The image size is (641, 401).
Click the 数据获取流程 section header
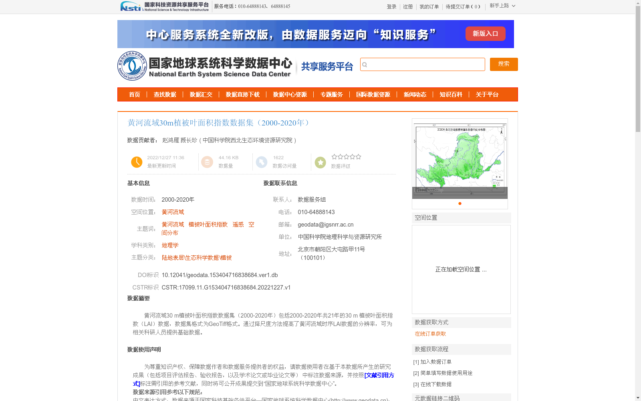(462, 349)
